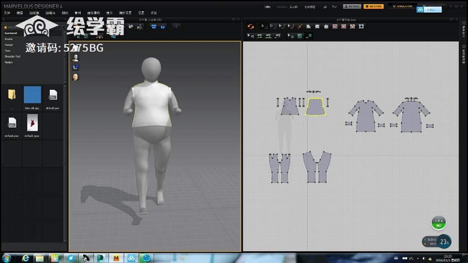Toggle the blue garment display icon in 3D view
The image size is (468, 263).
pos(75,67)
